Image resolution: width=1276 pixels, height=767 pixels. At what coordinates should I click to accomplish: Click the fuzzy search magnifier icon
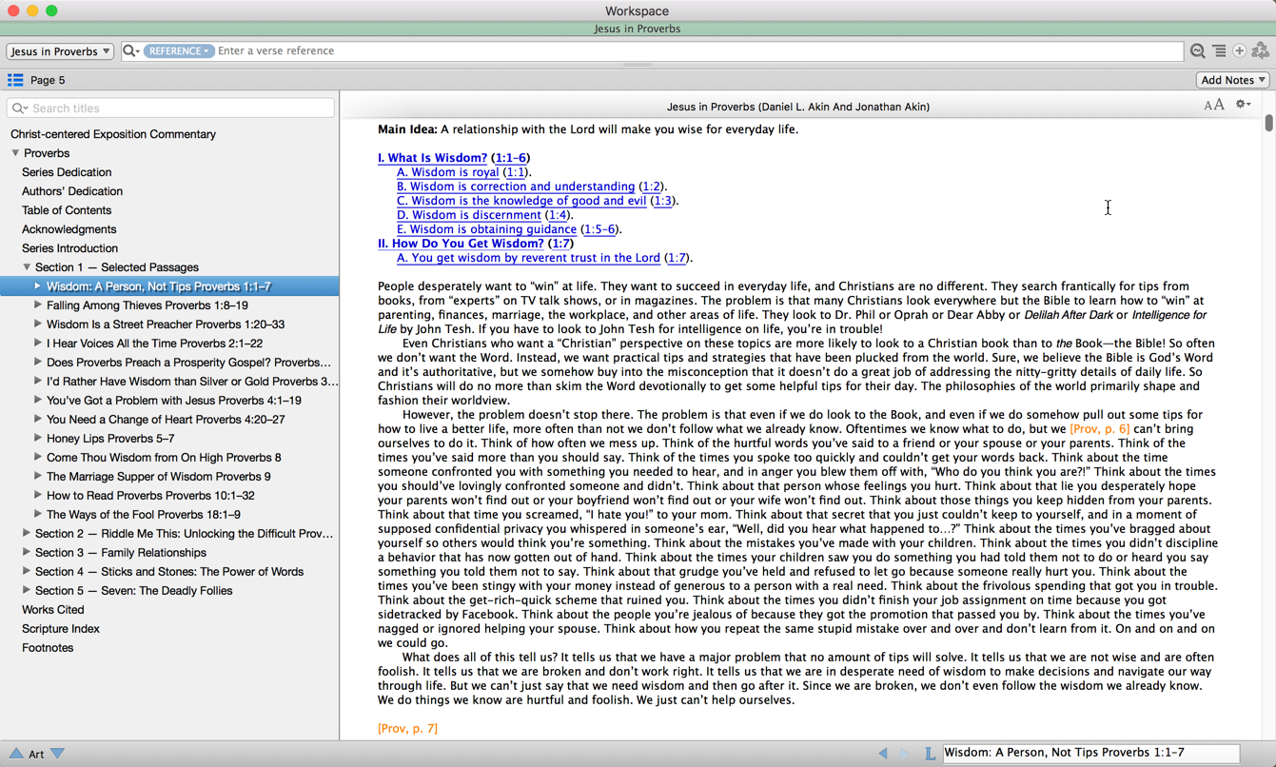pyautogui.click(x=1198, y=51)
